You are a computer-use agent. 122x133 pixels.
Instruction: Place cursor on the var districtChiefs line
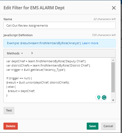tap(48, 65)
